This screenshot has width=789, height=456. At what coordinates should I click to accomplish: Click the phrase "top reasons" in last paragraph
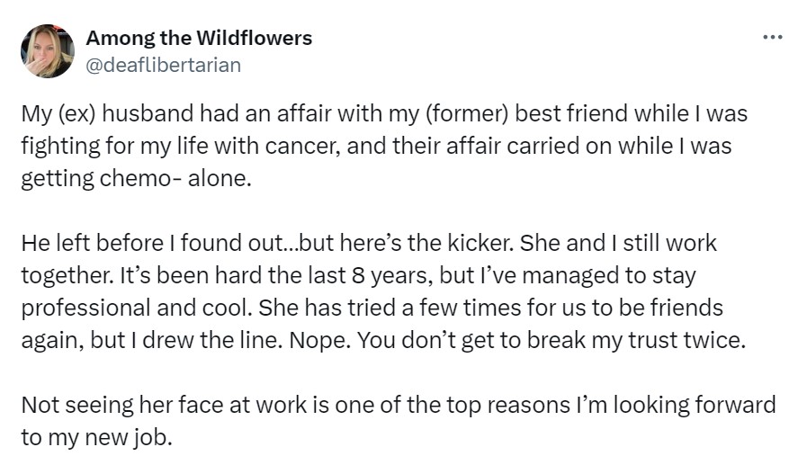[x=514, y=405]
